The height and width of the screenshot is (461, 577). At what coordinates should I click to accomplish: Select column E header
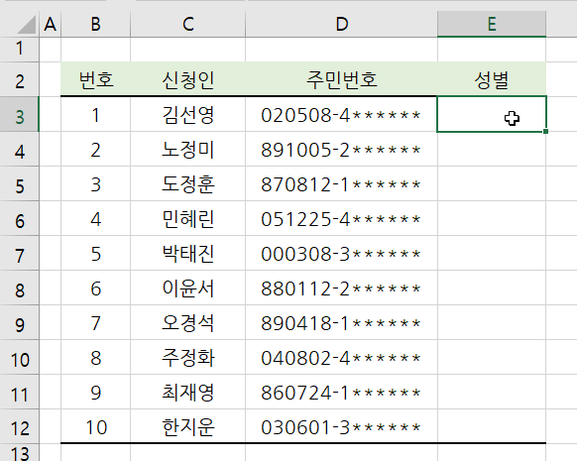pos(492,24)
